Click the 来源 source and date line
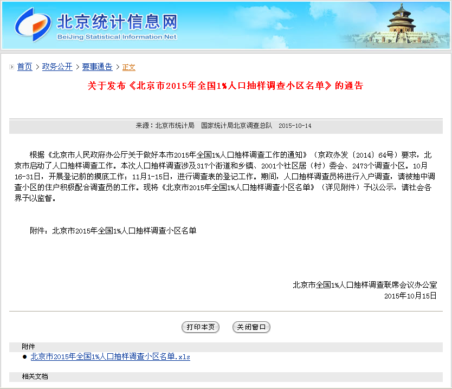452x389 pixels. (x=223, y=126)
